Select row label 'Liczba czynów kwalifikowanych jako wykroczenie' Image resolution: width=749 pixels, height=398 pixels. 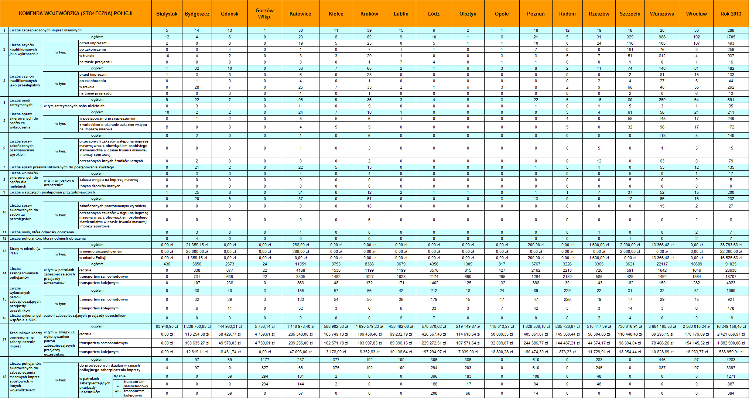click(26, 49)
